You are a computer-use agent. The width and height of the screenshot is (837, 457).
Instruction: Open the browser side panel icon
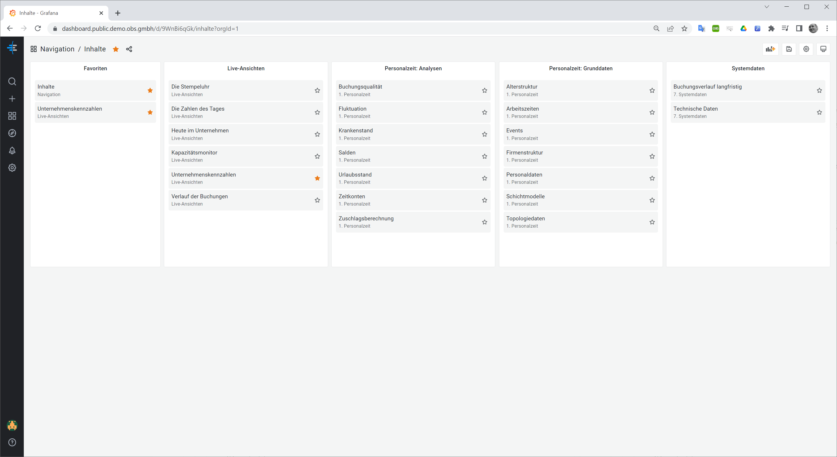click(x=799, y=29)
